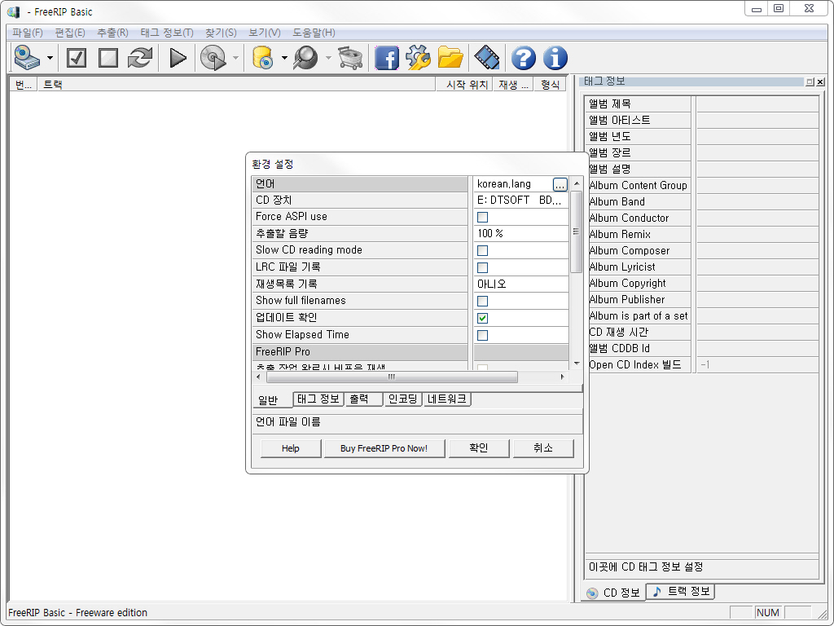Select the CD 장치 drive value
Screen dimensions: 834x626
click(x=520, y=201)
